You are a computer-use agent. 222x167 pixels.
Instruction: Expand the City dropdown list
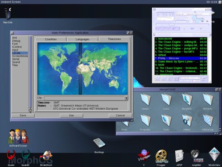[126, 98]
